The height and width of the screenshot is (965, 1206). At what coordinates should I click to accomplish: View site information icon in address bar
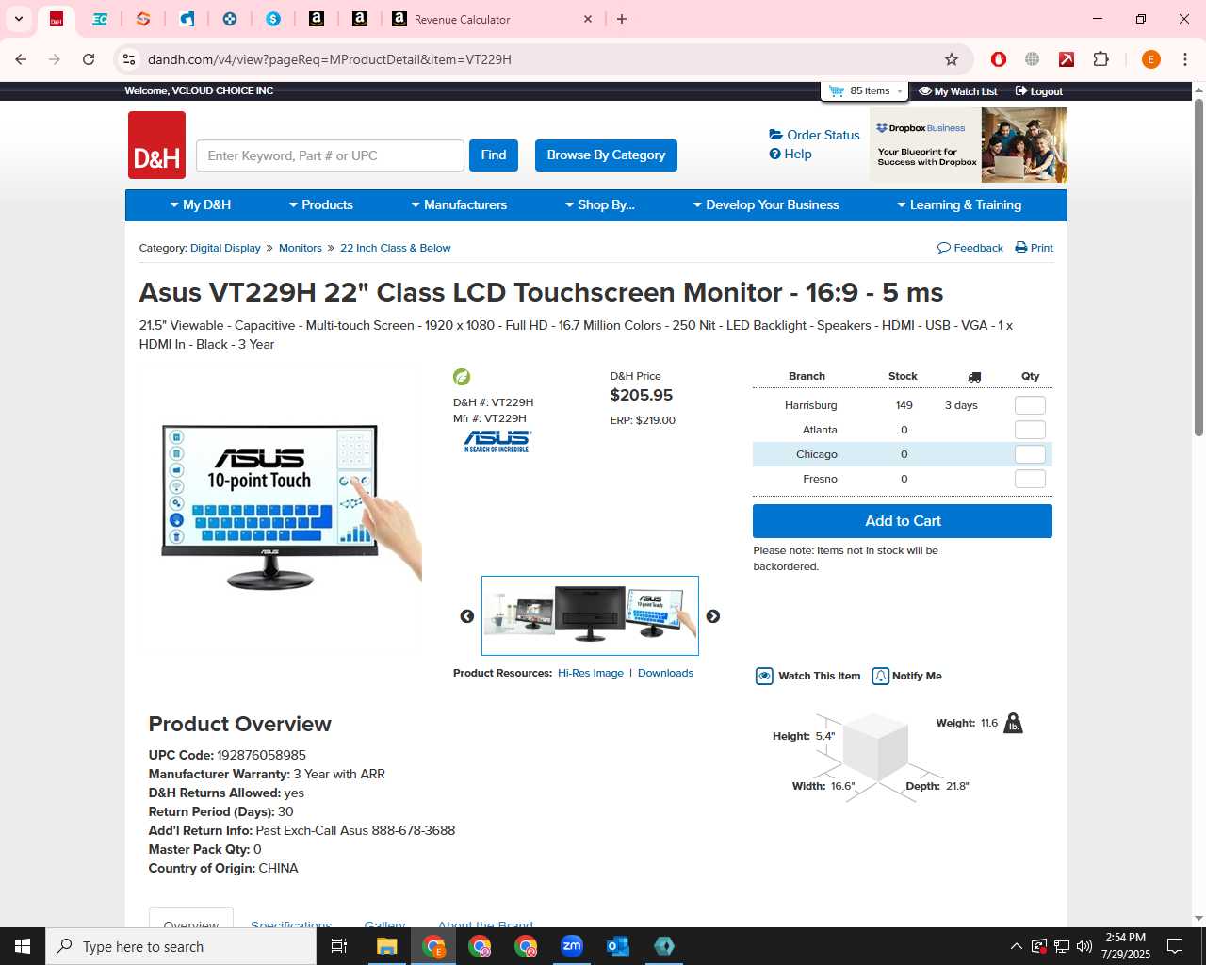tap(129, 59)
